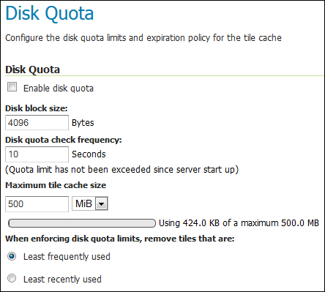This screenshot has height=292, width=325.
Task: Click the Disk quota check frequency label
Action: pos(64,140)
